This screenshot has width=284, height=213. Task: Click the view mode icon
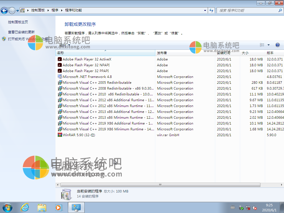click(262, 45)
